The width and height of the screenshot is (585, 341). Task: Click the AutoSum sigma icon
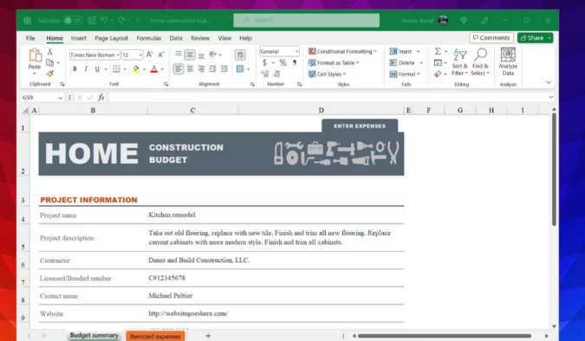438,51
